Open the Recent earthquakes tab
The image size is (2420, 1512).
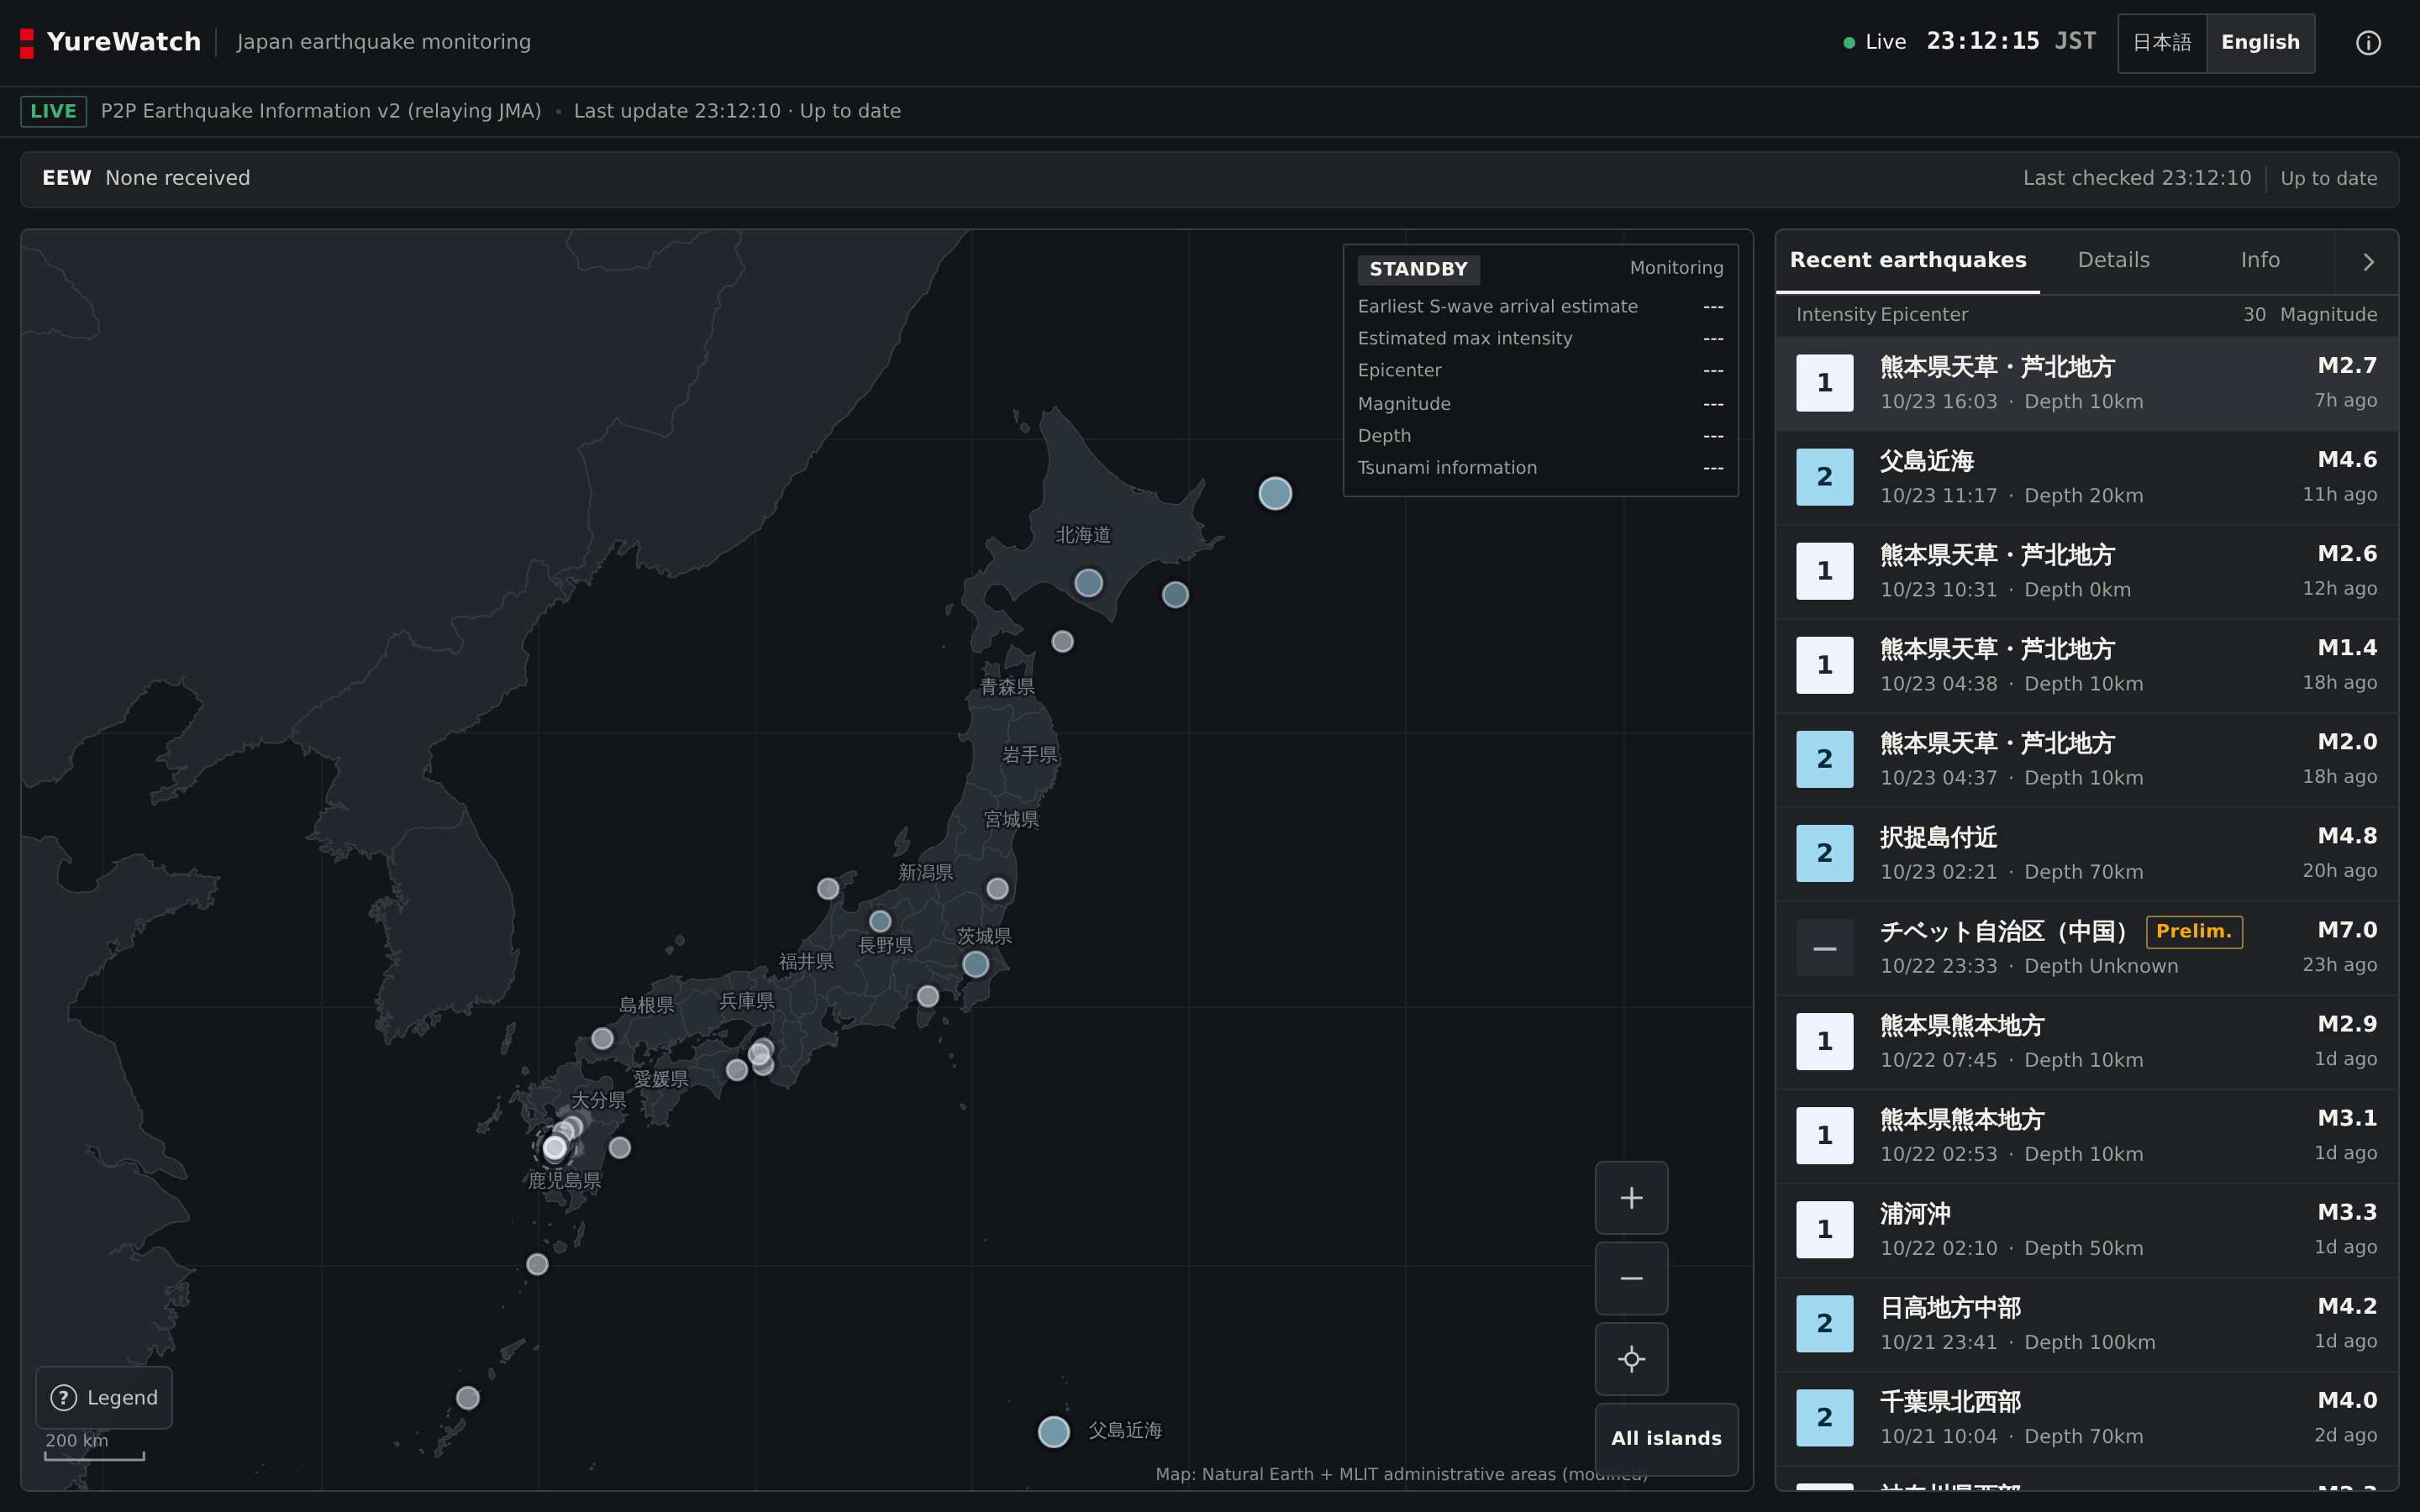click(1907, 261)
